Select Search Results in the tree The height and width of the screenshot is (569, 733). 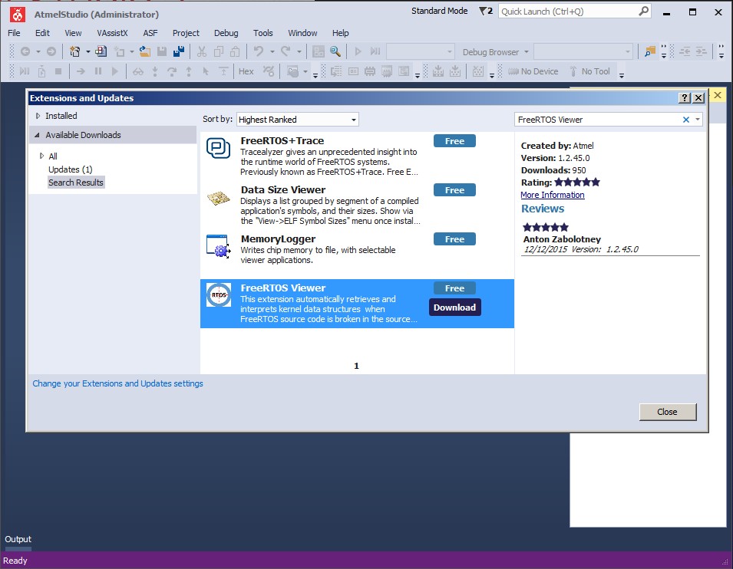76,183
